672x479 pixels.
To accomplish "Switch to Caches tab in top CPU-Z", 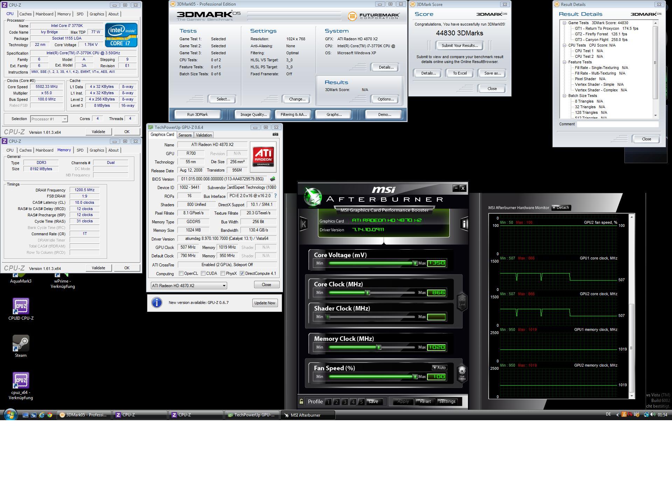I will [x=25, y=14].
